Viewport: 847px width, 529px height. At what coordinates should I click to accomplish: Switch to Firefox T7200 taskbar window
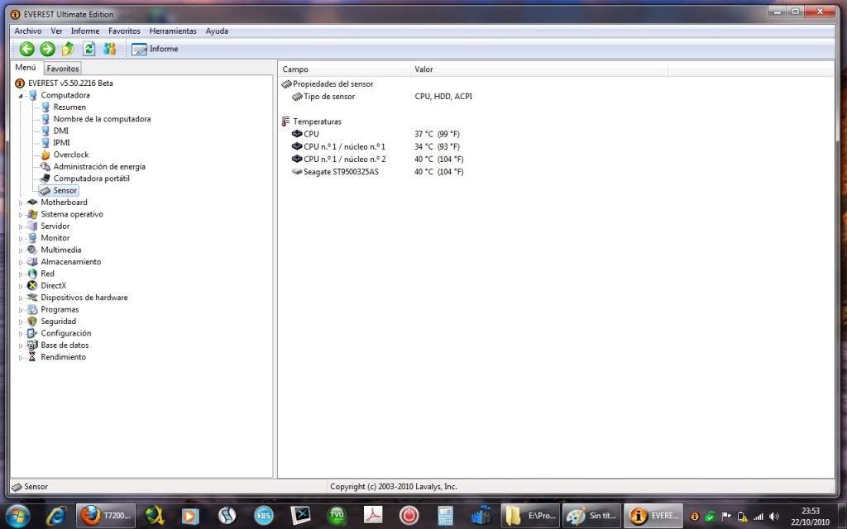point(105,516)
